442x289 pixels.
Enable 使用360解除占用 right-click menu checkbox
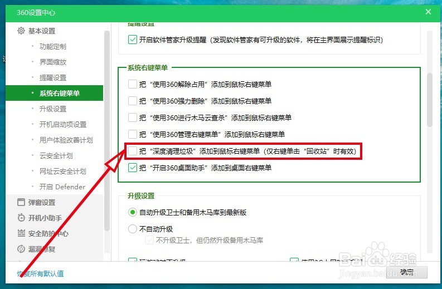[x=133, y=84]
